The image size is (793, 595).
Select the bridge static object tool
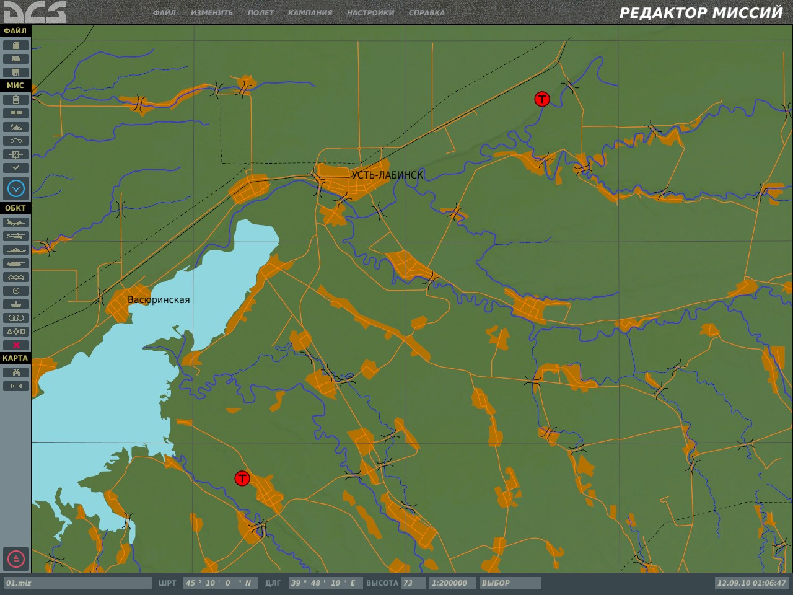(16, 277)
